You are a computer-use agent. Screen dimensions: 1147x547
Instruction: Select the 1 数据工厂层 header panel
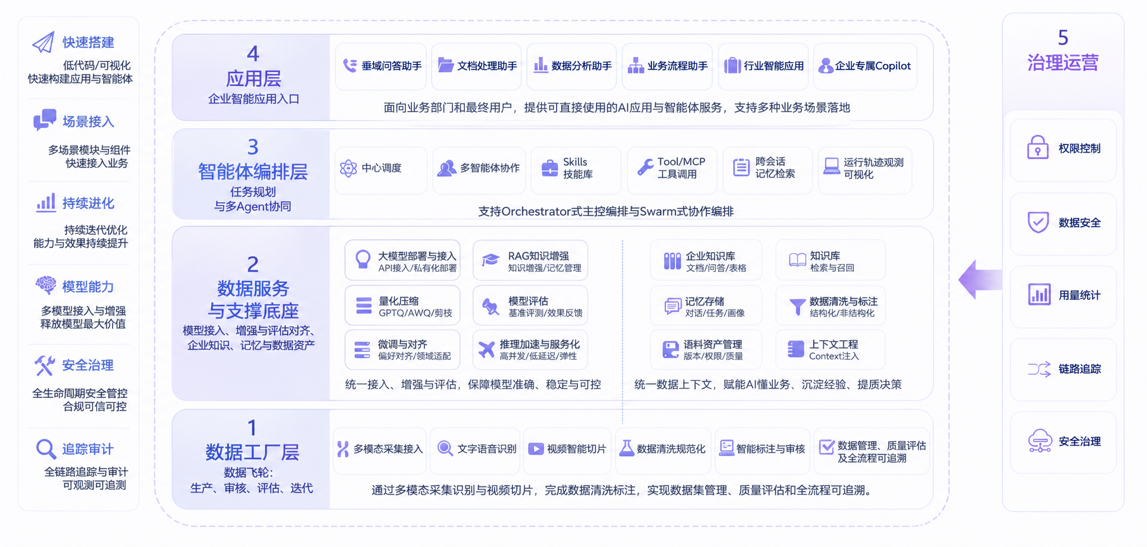click(x=251, y=459)
